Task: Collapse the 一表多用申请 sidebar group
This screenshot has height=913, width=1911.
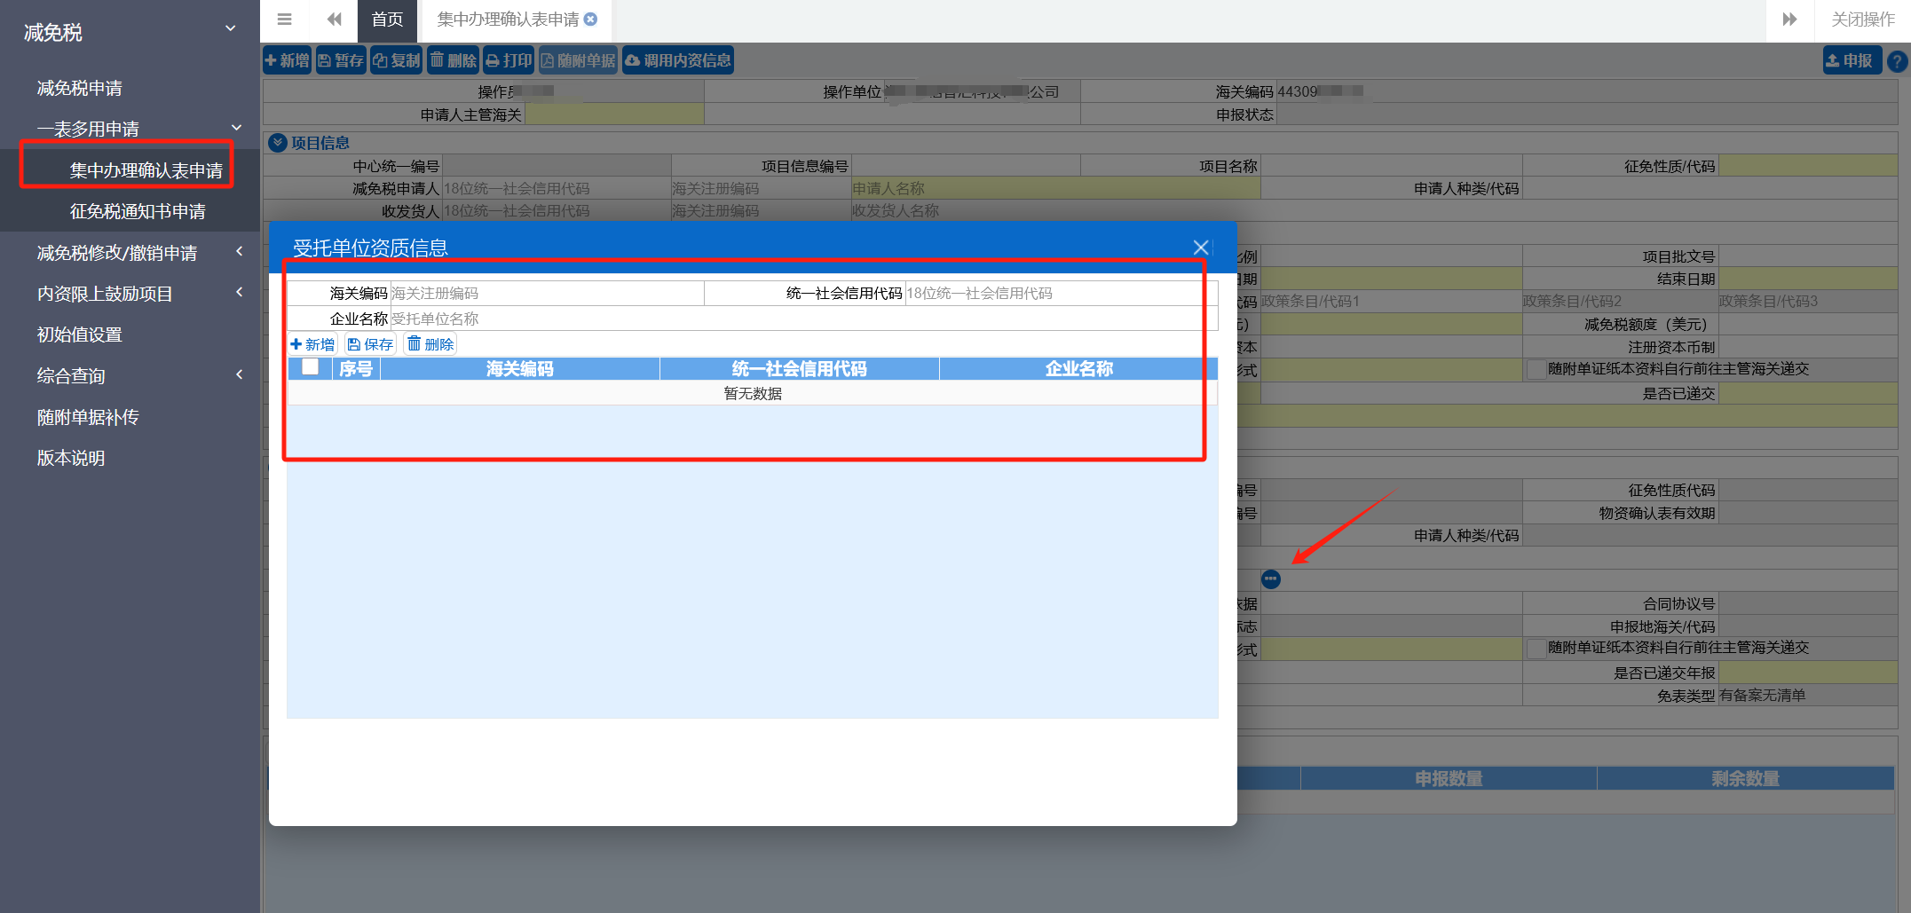Action: coord(236,129)
